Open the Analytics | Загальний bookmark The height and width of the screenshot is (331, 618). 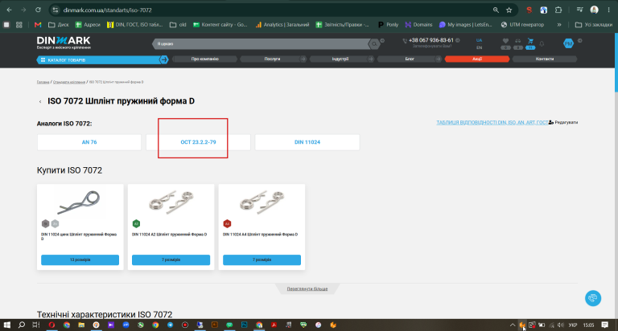tap(282, 24)
